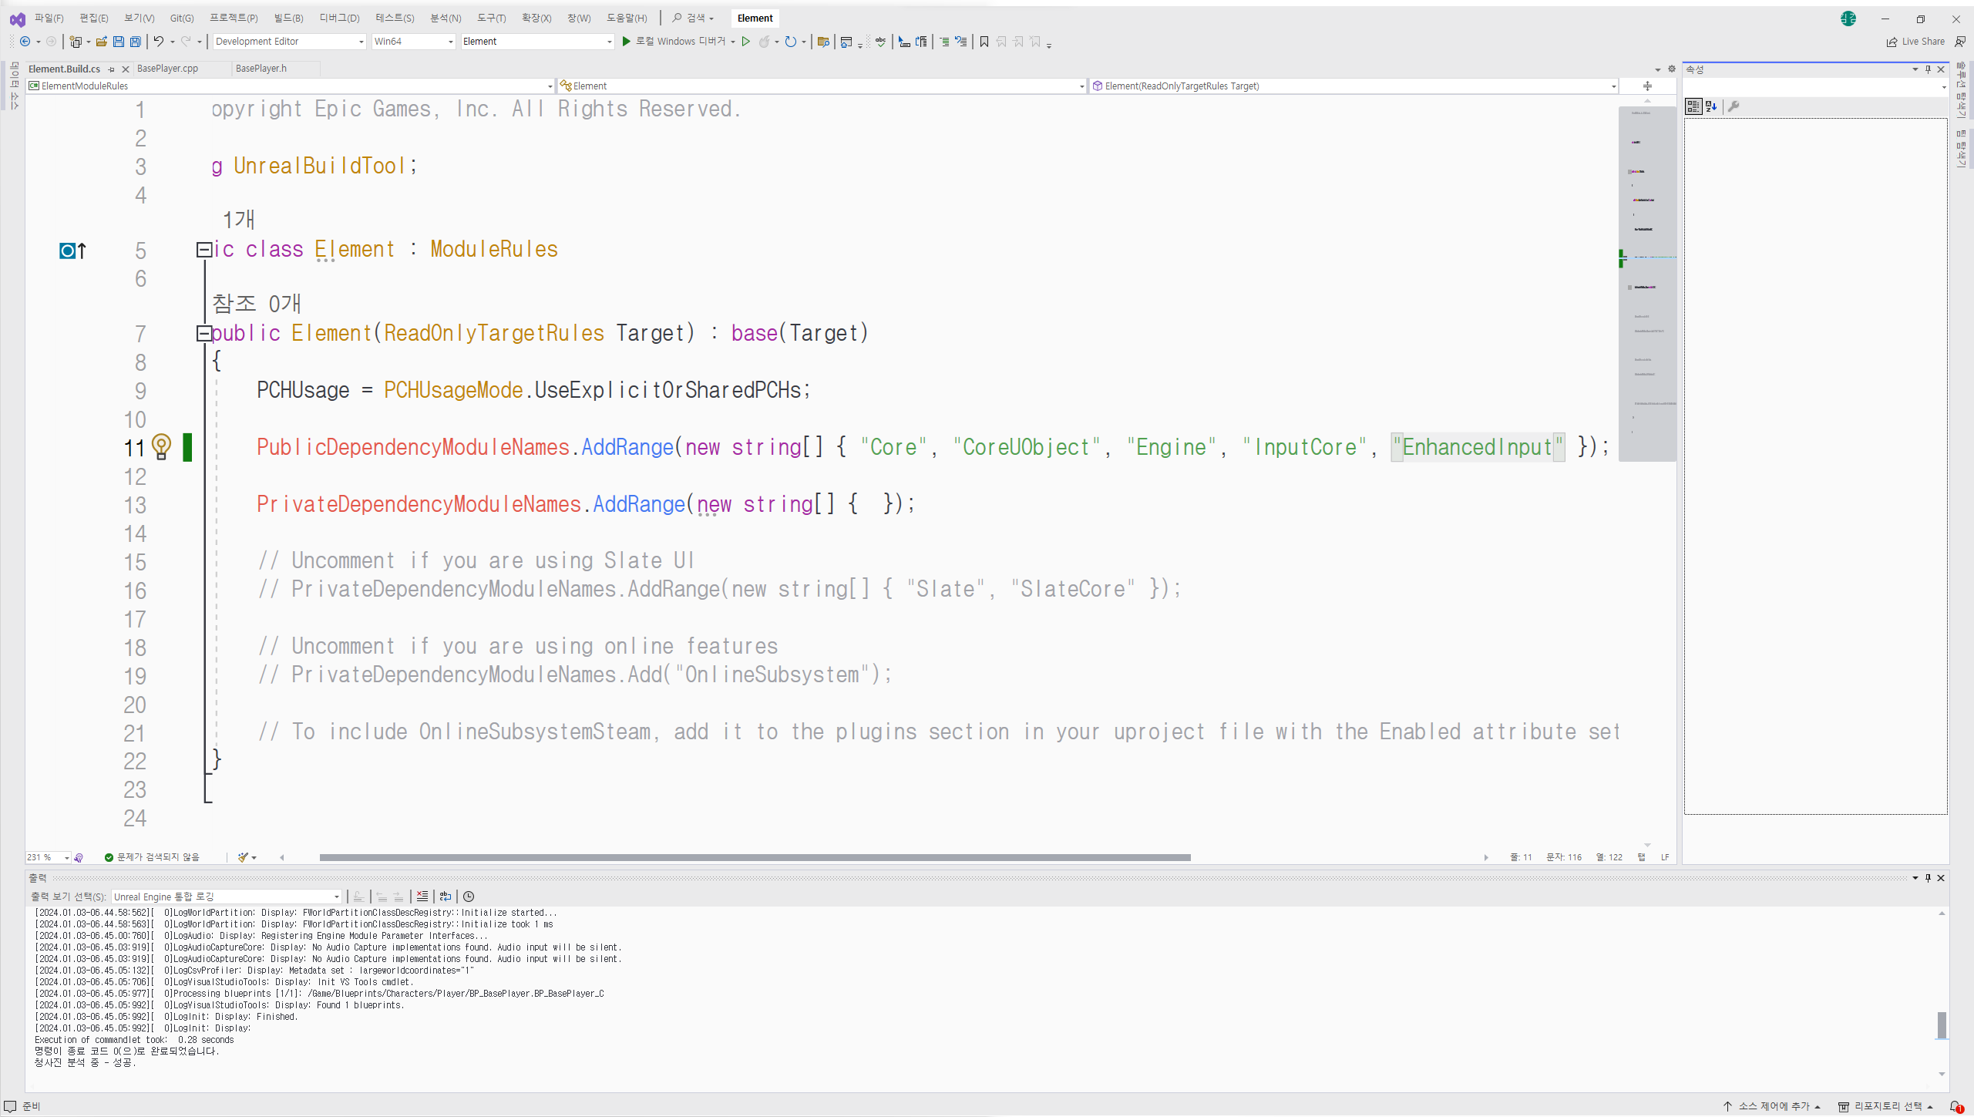Click the Save All toolbar icon
This screenshot has height=1117, width=1974.
(136, 42)
